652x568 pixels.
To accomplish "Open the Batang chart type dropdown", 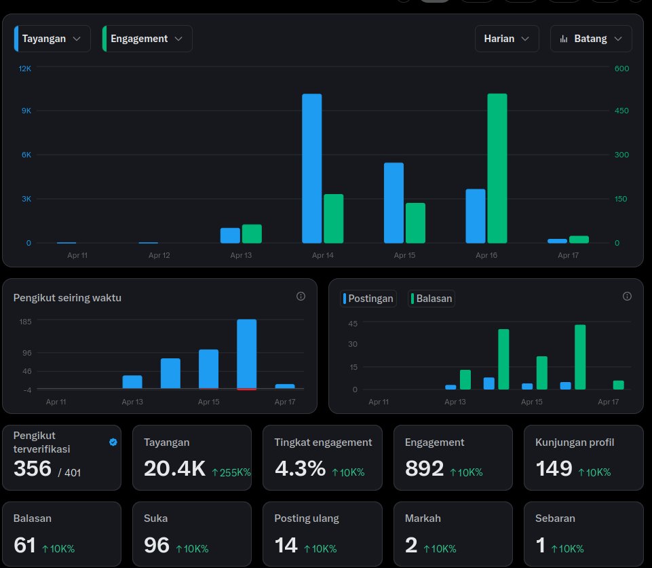I will [591, 39].
